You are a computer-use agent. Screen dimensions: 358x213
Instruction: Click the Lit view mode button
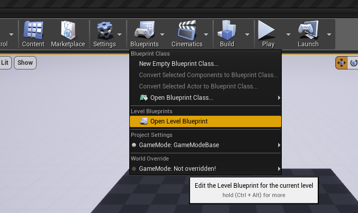pos(5,63)
